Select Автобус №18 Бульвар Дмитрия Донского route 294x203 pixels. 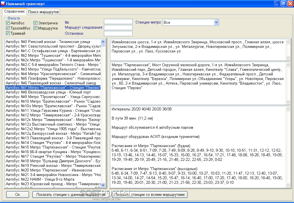[x=53, y=161]
